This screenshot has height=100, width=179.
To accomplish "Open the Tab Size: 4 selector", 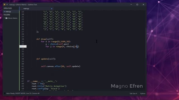I will coord(133,94).
